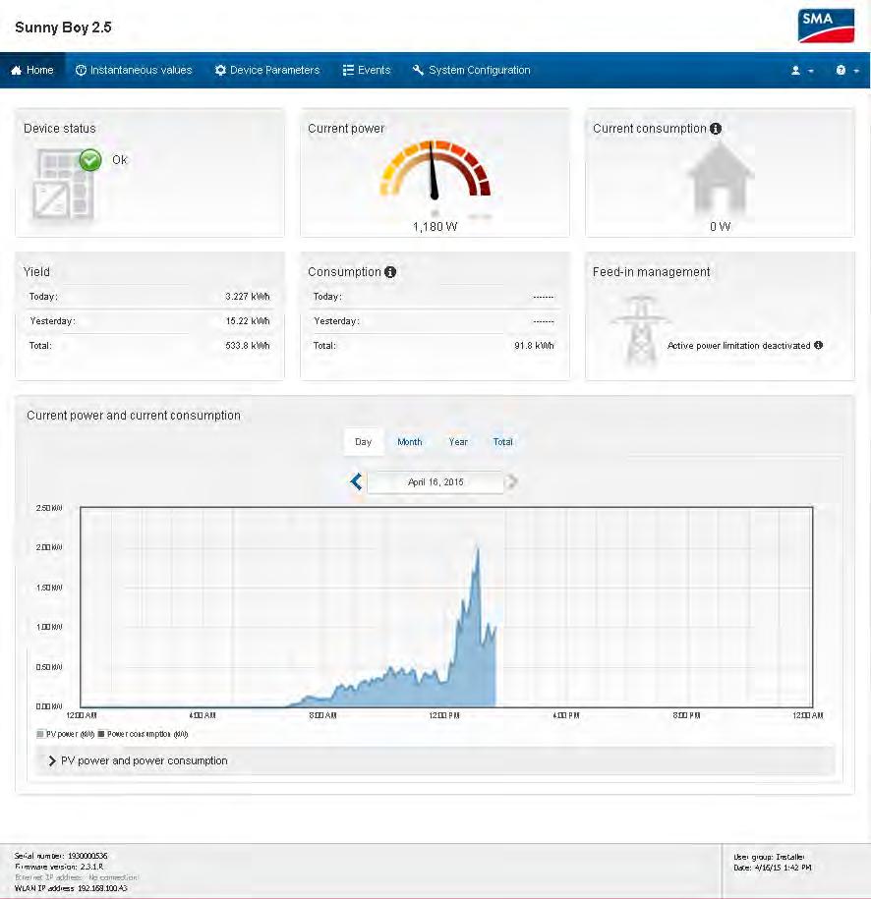The height and width of the screenshot is (899, 871).
Task: Click the Current power and current consumption heading
Action: pos(134,415)
